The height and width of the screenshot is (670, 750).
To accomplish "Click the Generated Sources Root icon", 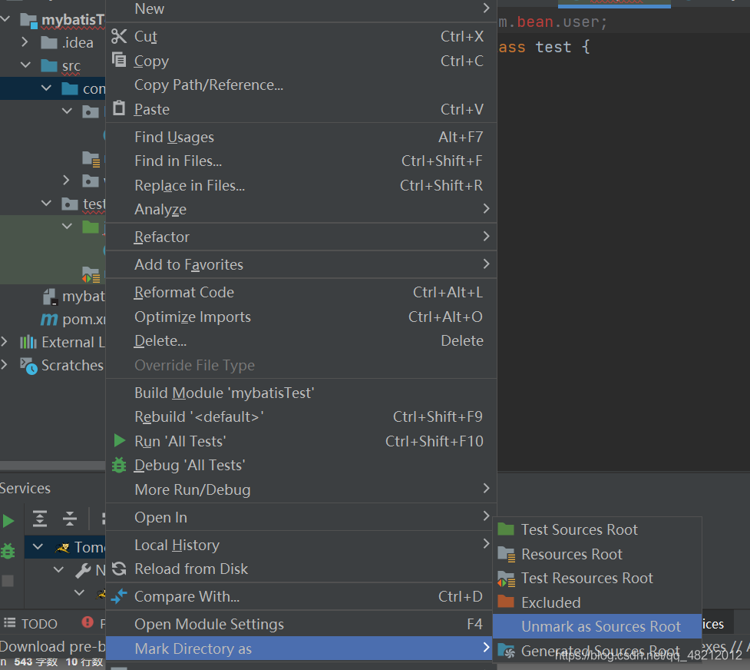I will [x=506, y=651].
